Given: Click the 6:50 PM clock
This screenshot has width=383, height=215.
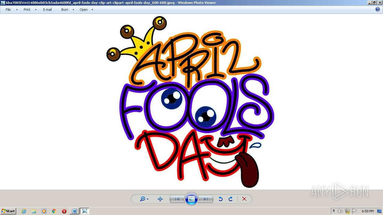Looking at the screenshot, I should tap(367, 211).
